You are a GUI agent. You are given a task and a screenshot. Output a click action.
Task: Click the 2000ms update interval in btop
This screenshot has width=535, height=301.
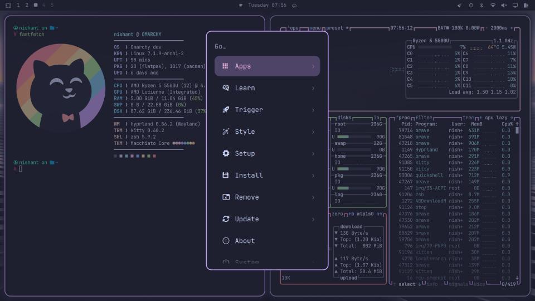click(x=499, y=28)
